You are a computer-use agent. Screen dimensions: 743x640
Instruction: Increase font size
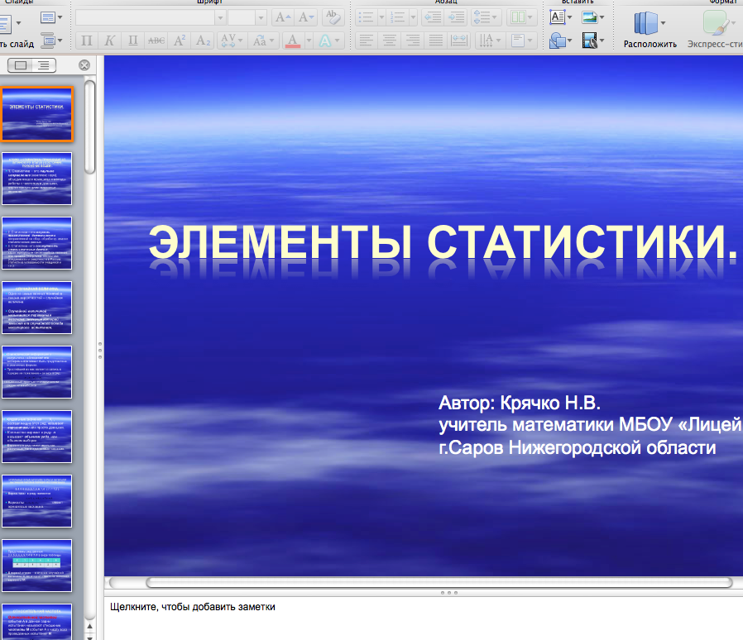click(x=283, y=17)
